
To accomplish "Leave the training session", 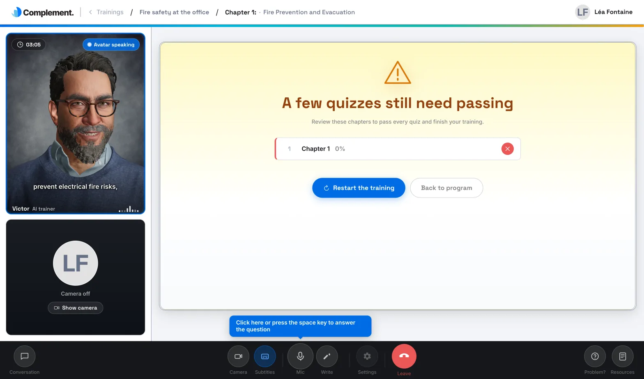I will pyautogui.click(x=404, y=356).
